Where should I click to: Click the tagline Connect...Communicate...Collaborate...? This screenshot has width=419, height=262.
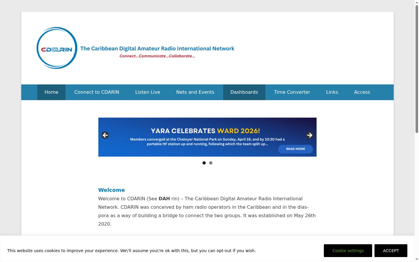pos(157,56)
